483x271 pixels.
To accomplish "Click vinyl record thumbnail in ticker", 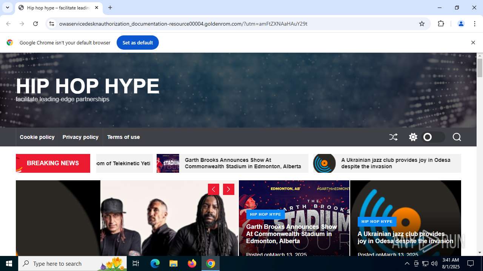I will click(x=324, y=163).
